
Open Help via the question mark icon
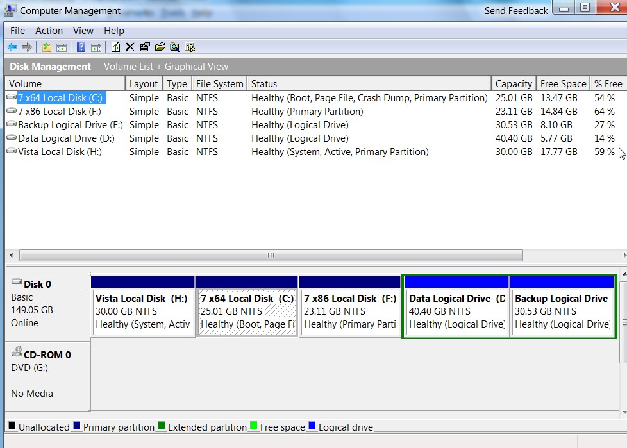pyautogui.click(x=81, y=47)
